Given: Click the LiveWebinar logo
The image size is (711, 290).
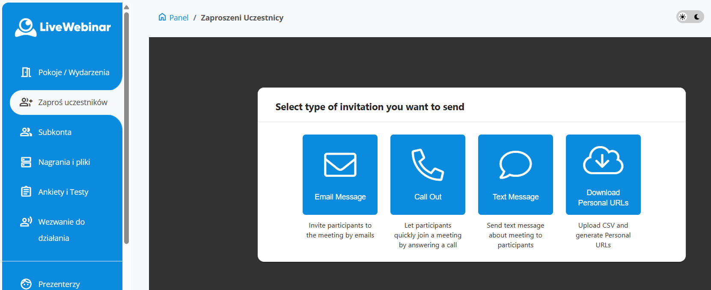Looking at the screenshot, I should pos(63,27).
